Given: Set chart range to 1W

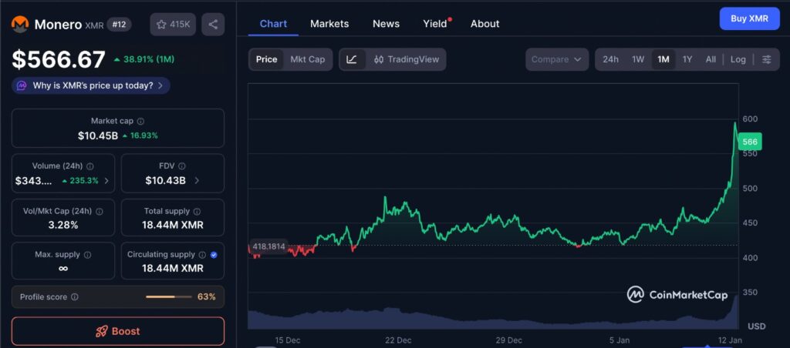Looking at the screenshot, I should point(638,59).
